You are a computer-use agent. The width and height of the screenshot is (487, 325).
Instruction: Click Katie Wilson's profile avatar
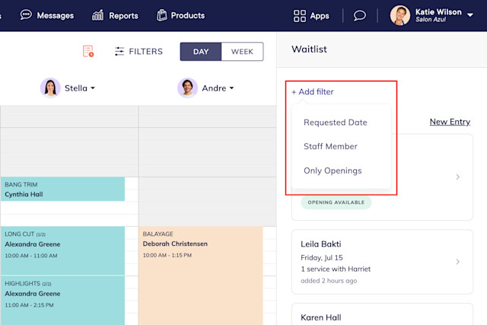coord(400,15)
